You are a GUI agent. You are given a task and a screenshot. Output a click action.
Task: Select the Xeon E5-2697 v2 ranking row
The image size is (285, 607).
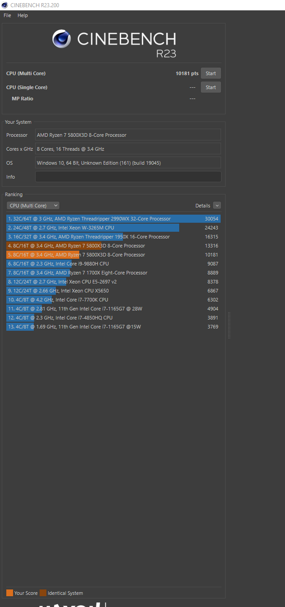tap(113, 282)
